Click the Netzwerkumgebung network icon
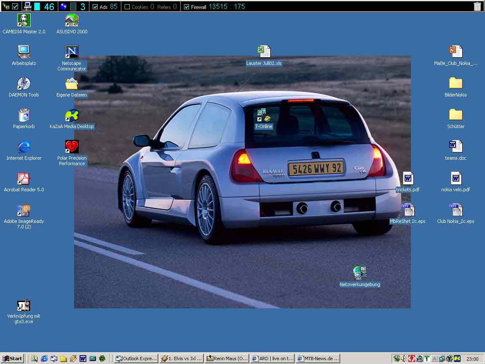The image size is (485, 364). pyautogui.click(x=360, y=273)
